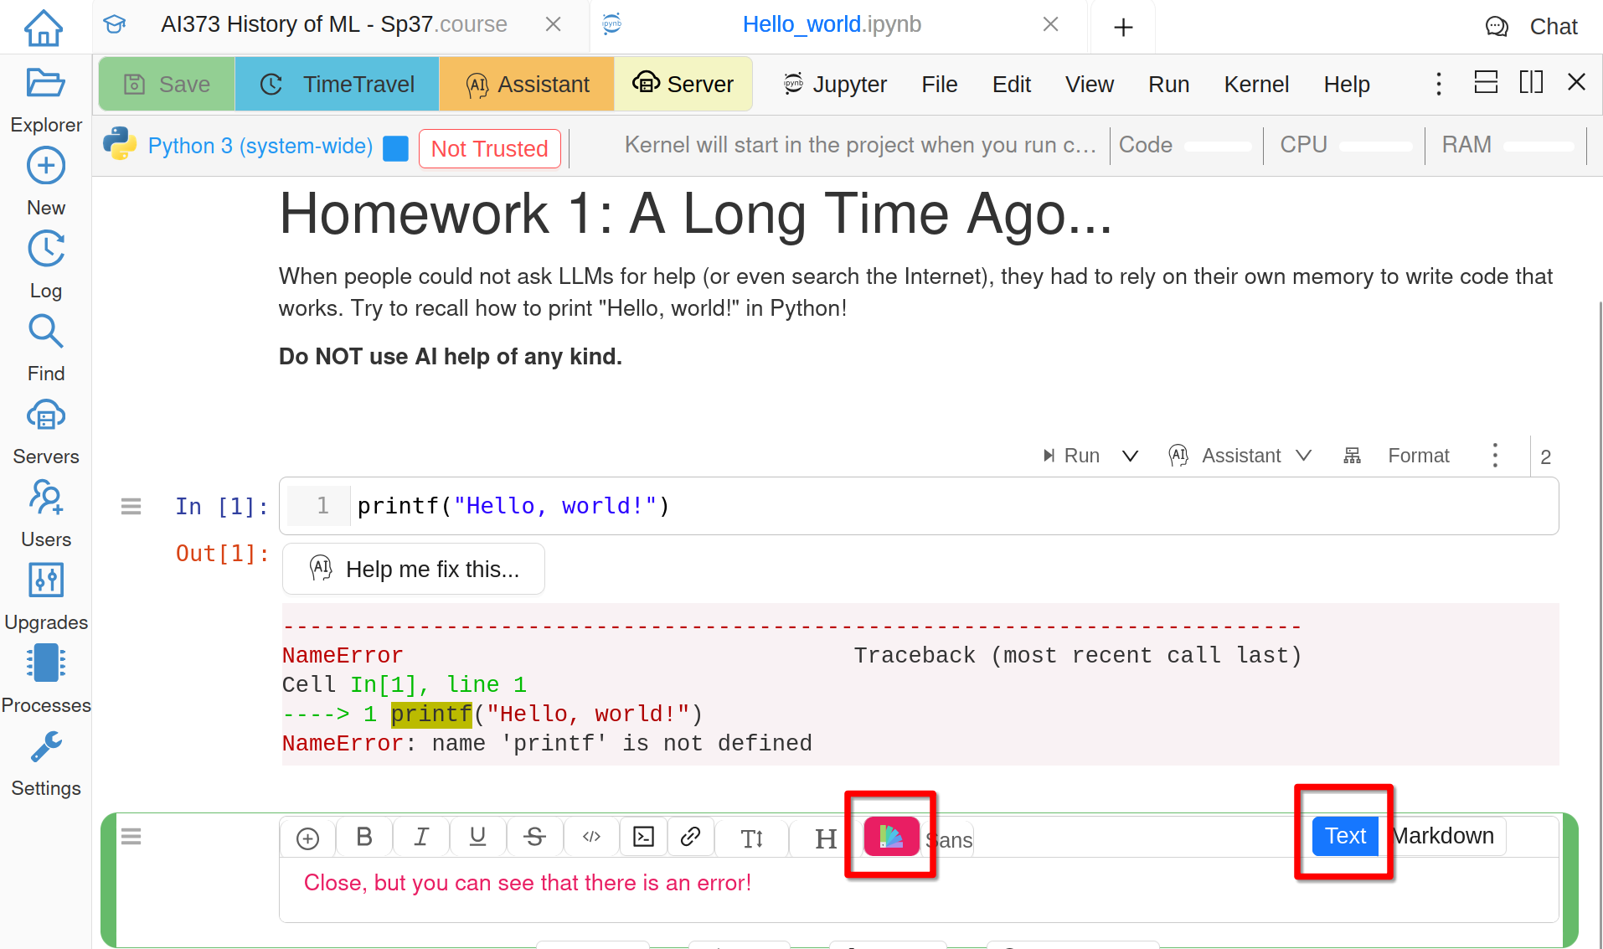Open the heading size dropdown
Screen dimensions: 1603x949
825,838
